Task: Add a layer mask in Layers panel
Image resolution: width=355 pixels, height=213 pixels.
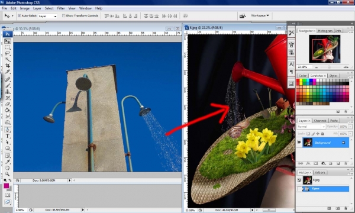Action: click(x=315, y=163)
